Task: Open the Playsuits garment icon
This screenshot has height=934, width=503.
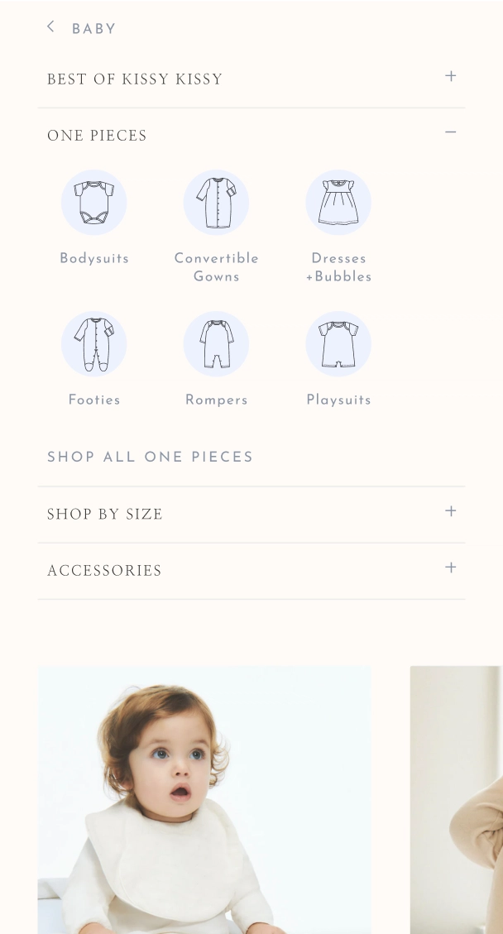Action: [338, 343]
